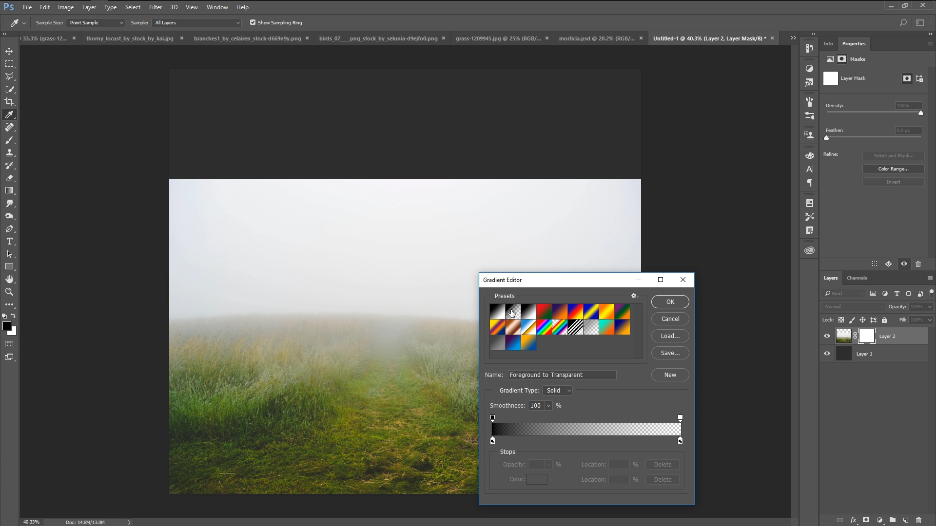The image size is (936, 526).
Task: Switch to Channels tab
Action: [857, 278]
